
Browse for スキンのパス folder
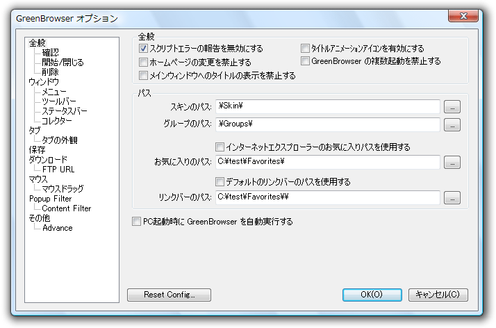tap(452, 107)
